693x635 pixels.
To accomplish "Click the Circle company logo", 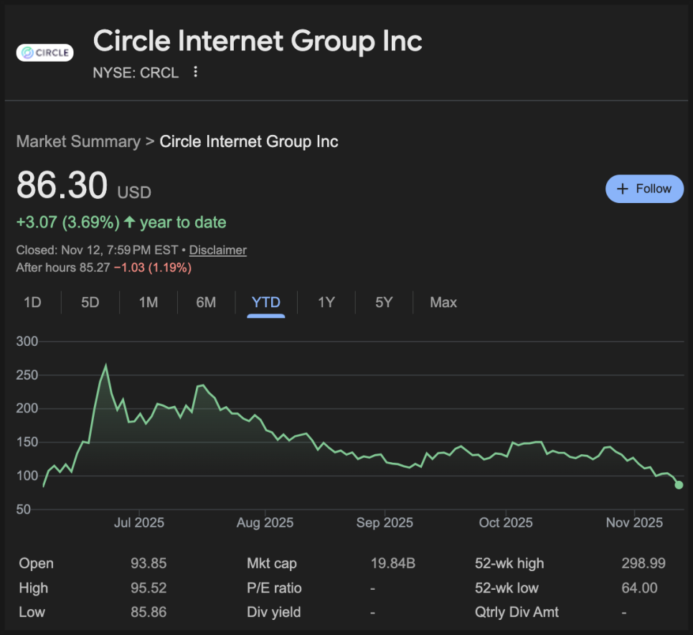I will click(x=44, y=52).
